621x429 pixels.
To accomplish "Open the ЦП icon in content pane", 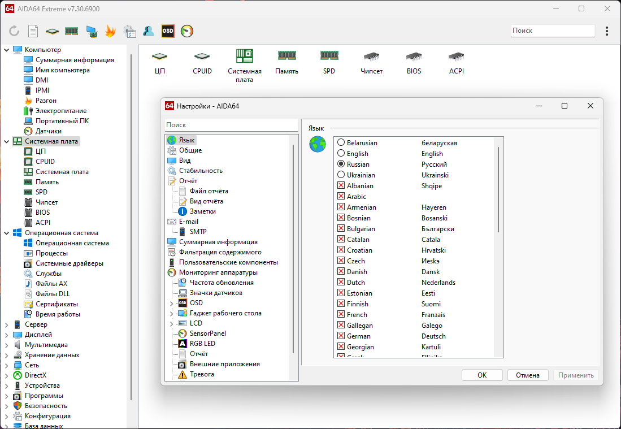I will (159, 62).
